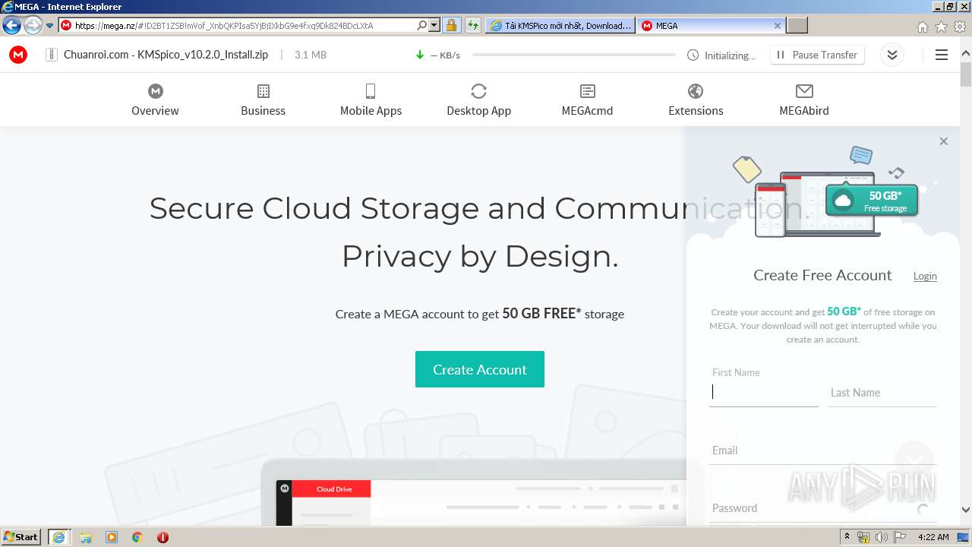Click the Create Account button
972x547 pixels.
[x=480, y=369]
